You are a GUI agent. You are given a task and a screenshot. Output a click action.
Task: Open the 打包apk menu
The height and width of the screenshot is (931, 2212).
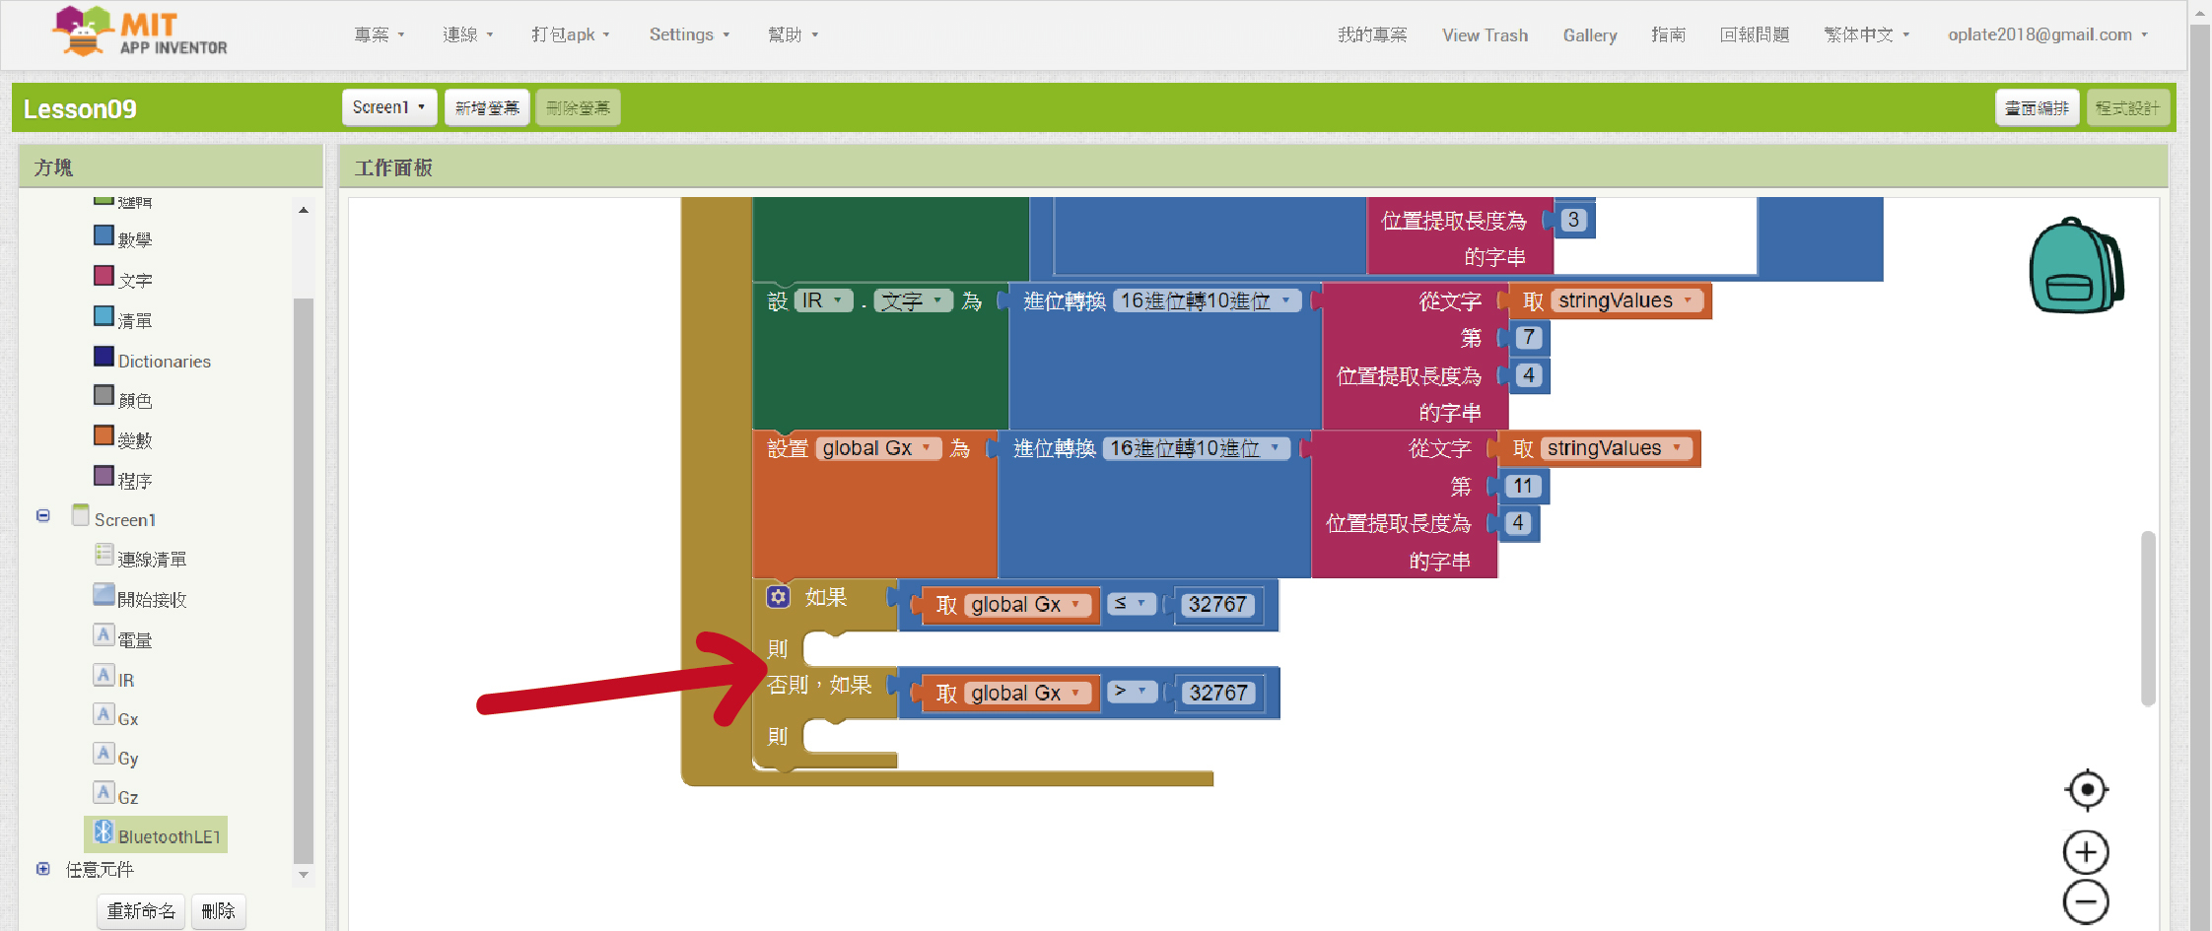pos(570,34)
